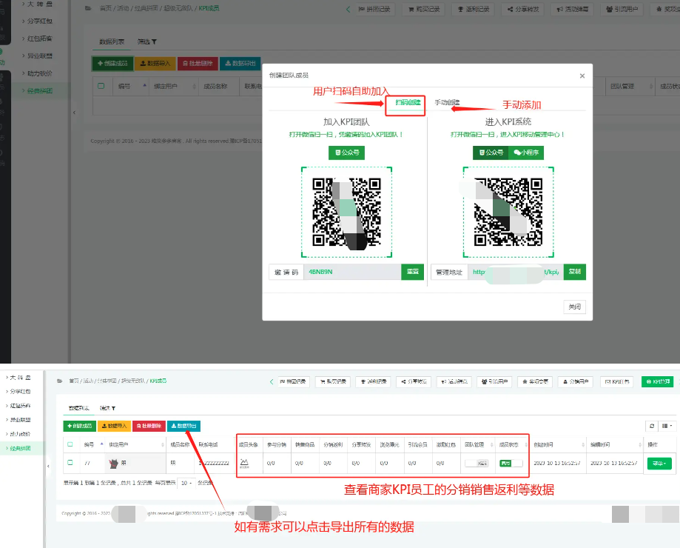Image resolution: width=680 pixels, height=548 pixels.
Task: Click 关闭 button at dialog bottom
Action: coord(575,307)
